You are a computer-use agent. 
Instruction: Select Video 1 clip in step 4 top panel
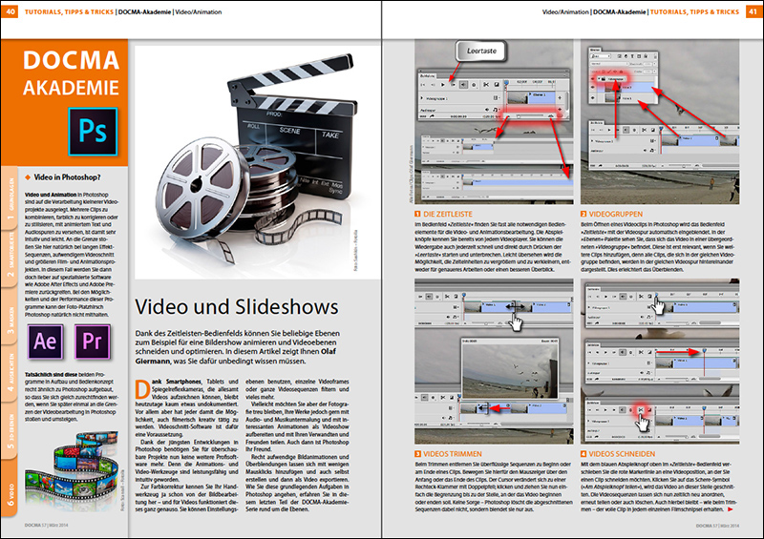tap(696, 307)
